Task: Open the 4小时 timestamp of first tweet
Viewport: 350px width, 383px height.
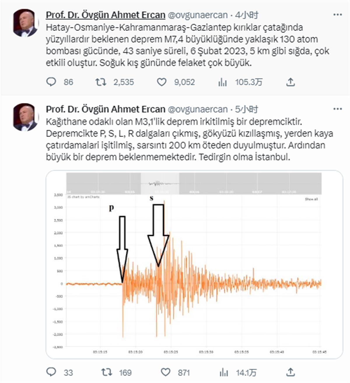Action: coord(247,15)
